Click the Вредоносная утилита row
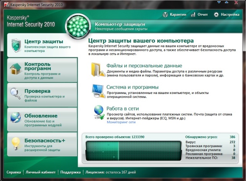The width and height of the screenshot is (246, 181). pyautogui.click(x=210, y=150)
